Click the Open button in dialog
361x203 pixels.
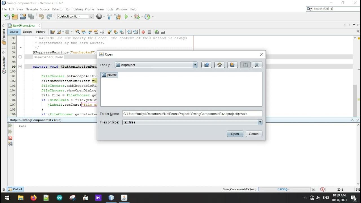(235, 134)
